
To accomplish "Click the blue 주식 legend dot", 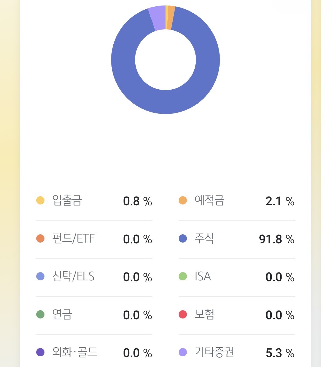I will (x=183, y=238).
